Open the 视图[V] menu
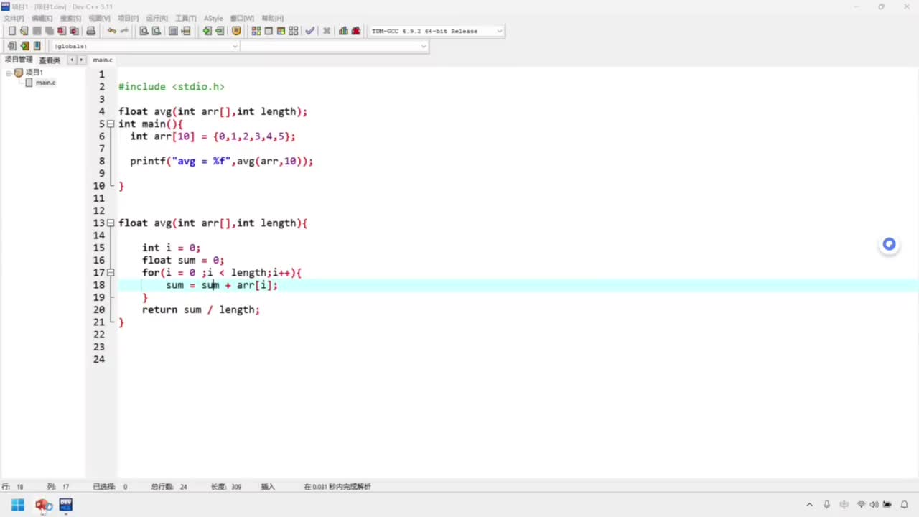Screen dimensions: 919x517 pyautogui.click(x=99, y=18)
